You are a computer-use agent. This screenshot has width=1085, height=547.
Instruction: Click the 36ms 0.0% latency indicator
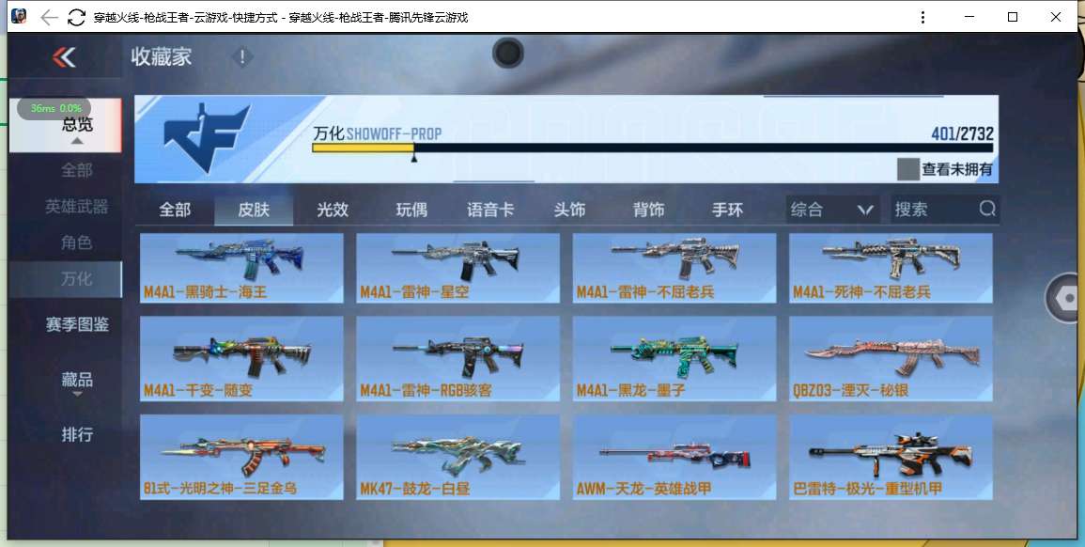pyautogui.click(x=54, y=108)
